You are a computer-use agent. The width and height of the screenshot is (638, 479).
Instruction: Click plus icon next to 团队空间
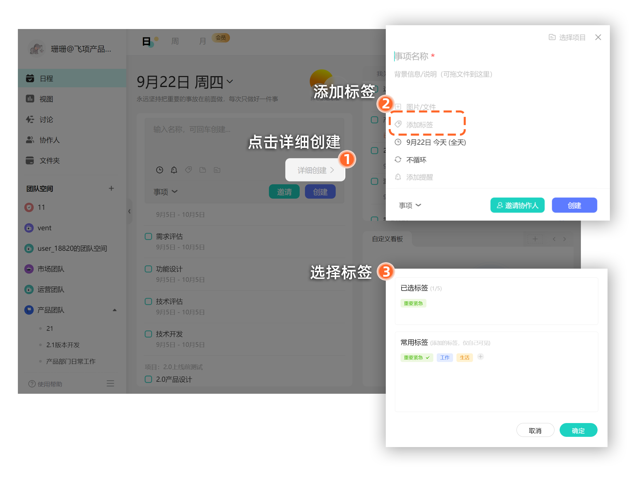111,188
